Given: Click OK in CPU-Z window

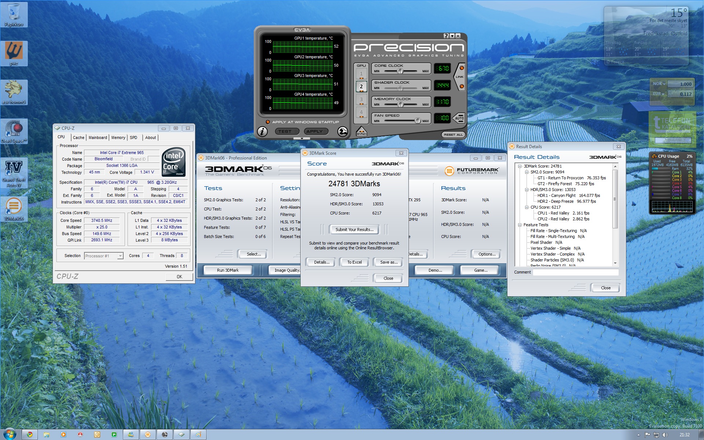Looking at the screenshot, I should (x=179, y=277).
